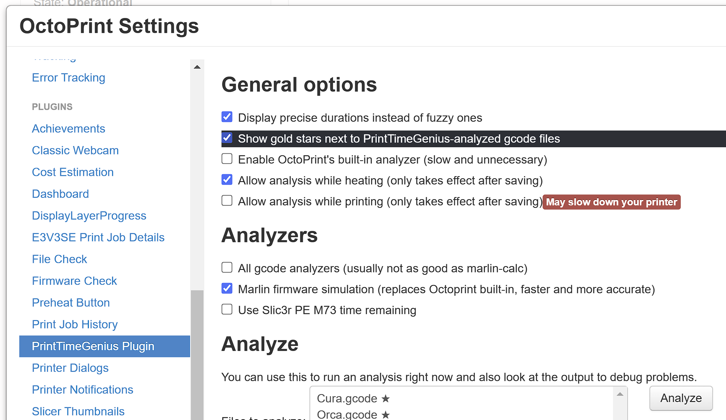Screen dimensions: 726x420
Task: Toggle display precise durations checkbox
Action: (x=227, y=117)
